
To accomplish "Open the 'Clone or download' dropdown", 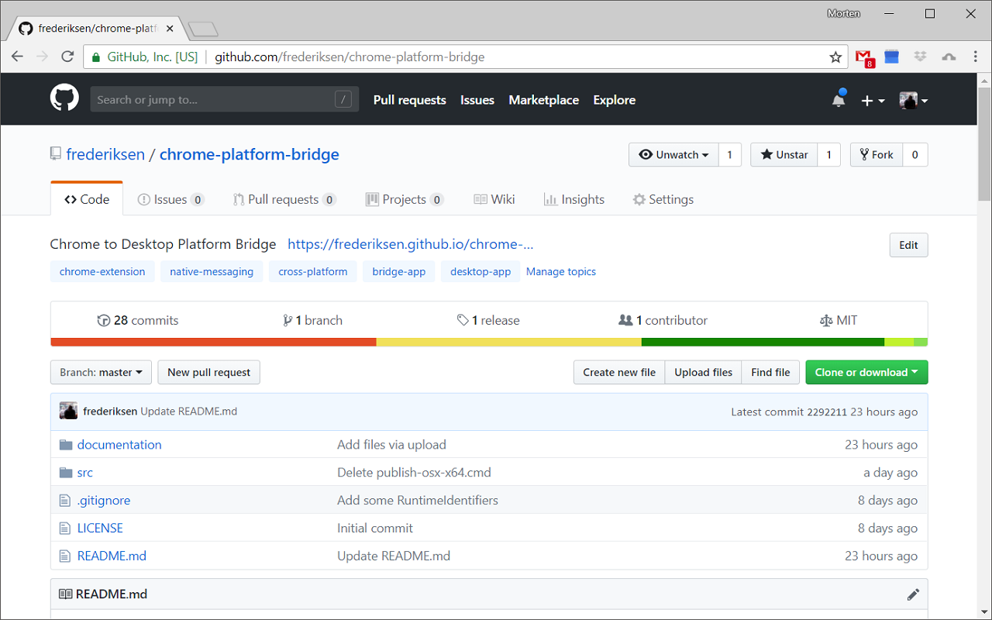I will point(866,372).
